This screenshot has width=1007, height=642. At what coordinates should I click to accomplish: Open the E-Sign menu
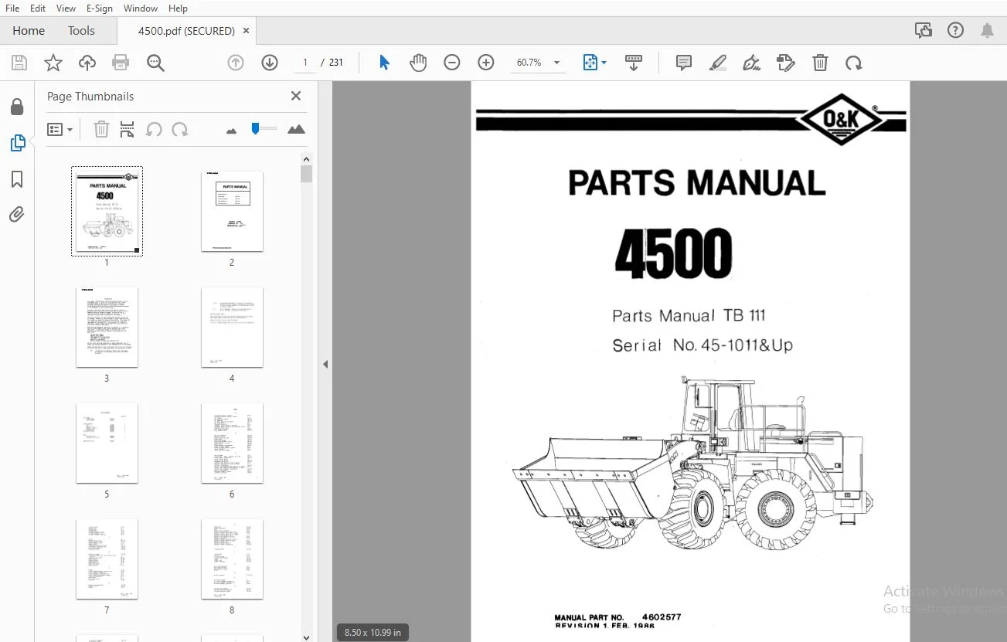[100, 8]
